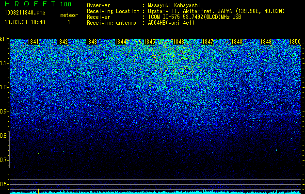Click the kHz axis unit label
This screenshot has height=194, width=305.
click(4, 39)
